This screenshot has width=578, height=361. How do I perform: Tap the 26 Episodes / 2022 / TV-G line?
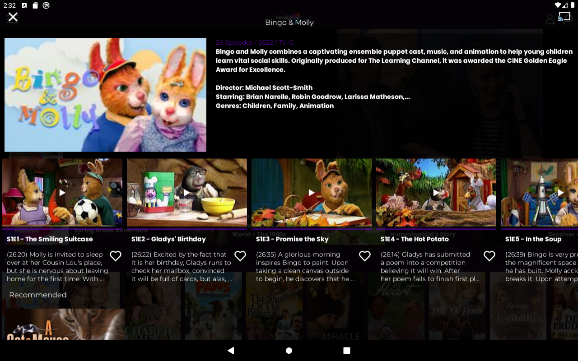click(x=255, y=42)
